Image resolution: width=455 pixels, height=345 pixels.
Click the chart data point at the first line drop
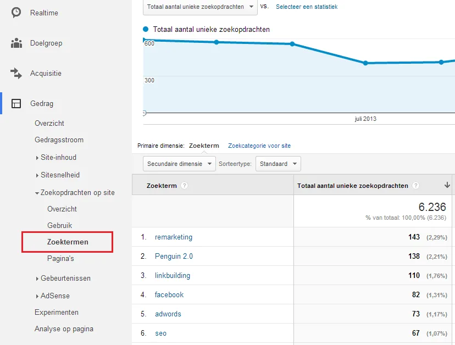(x=292, y=44)
